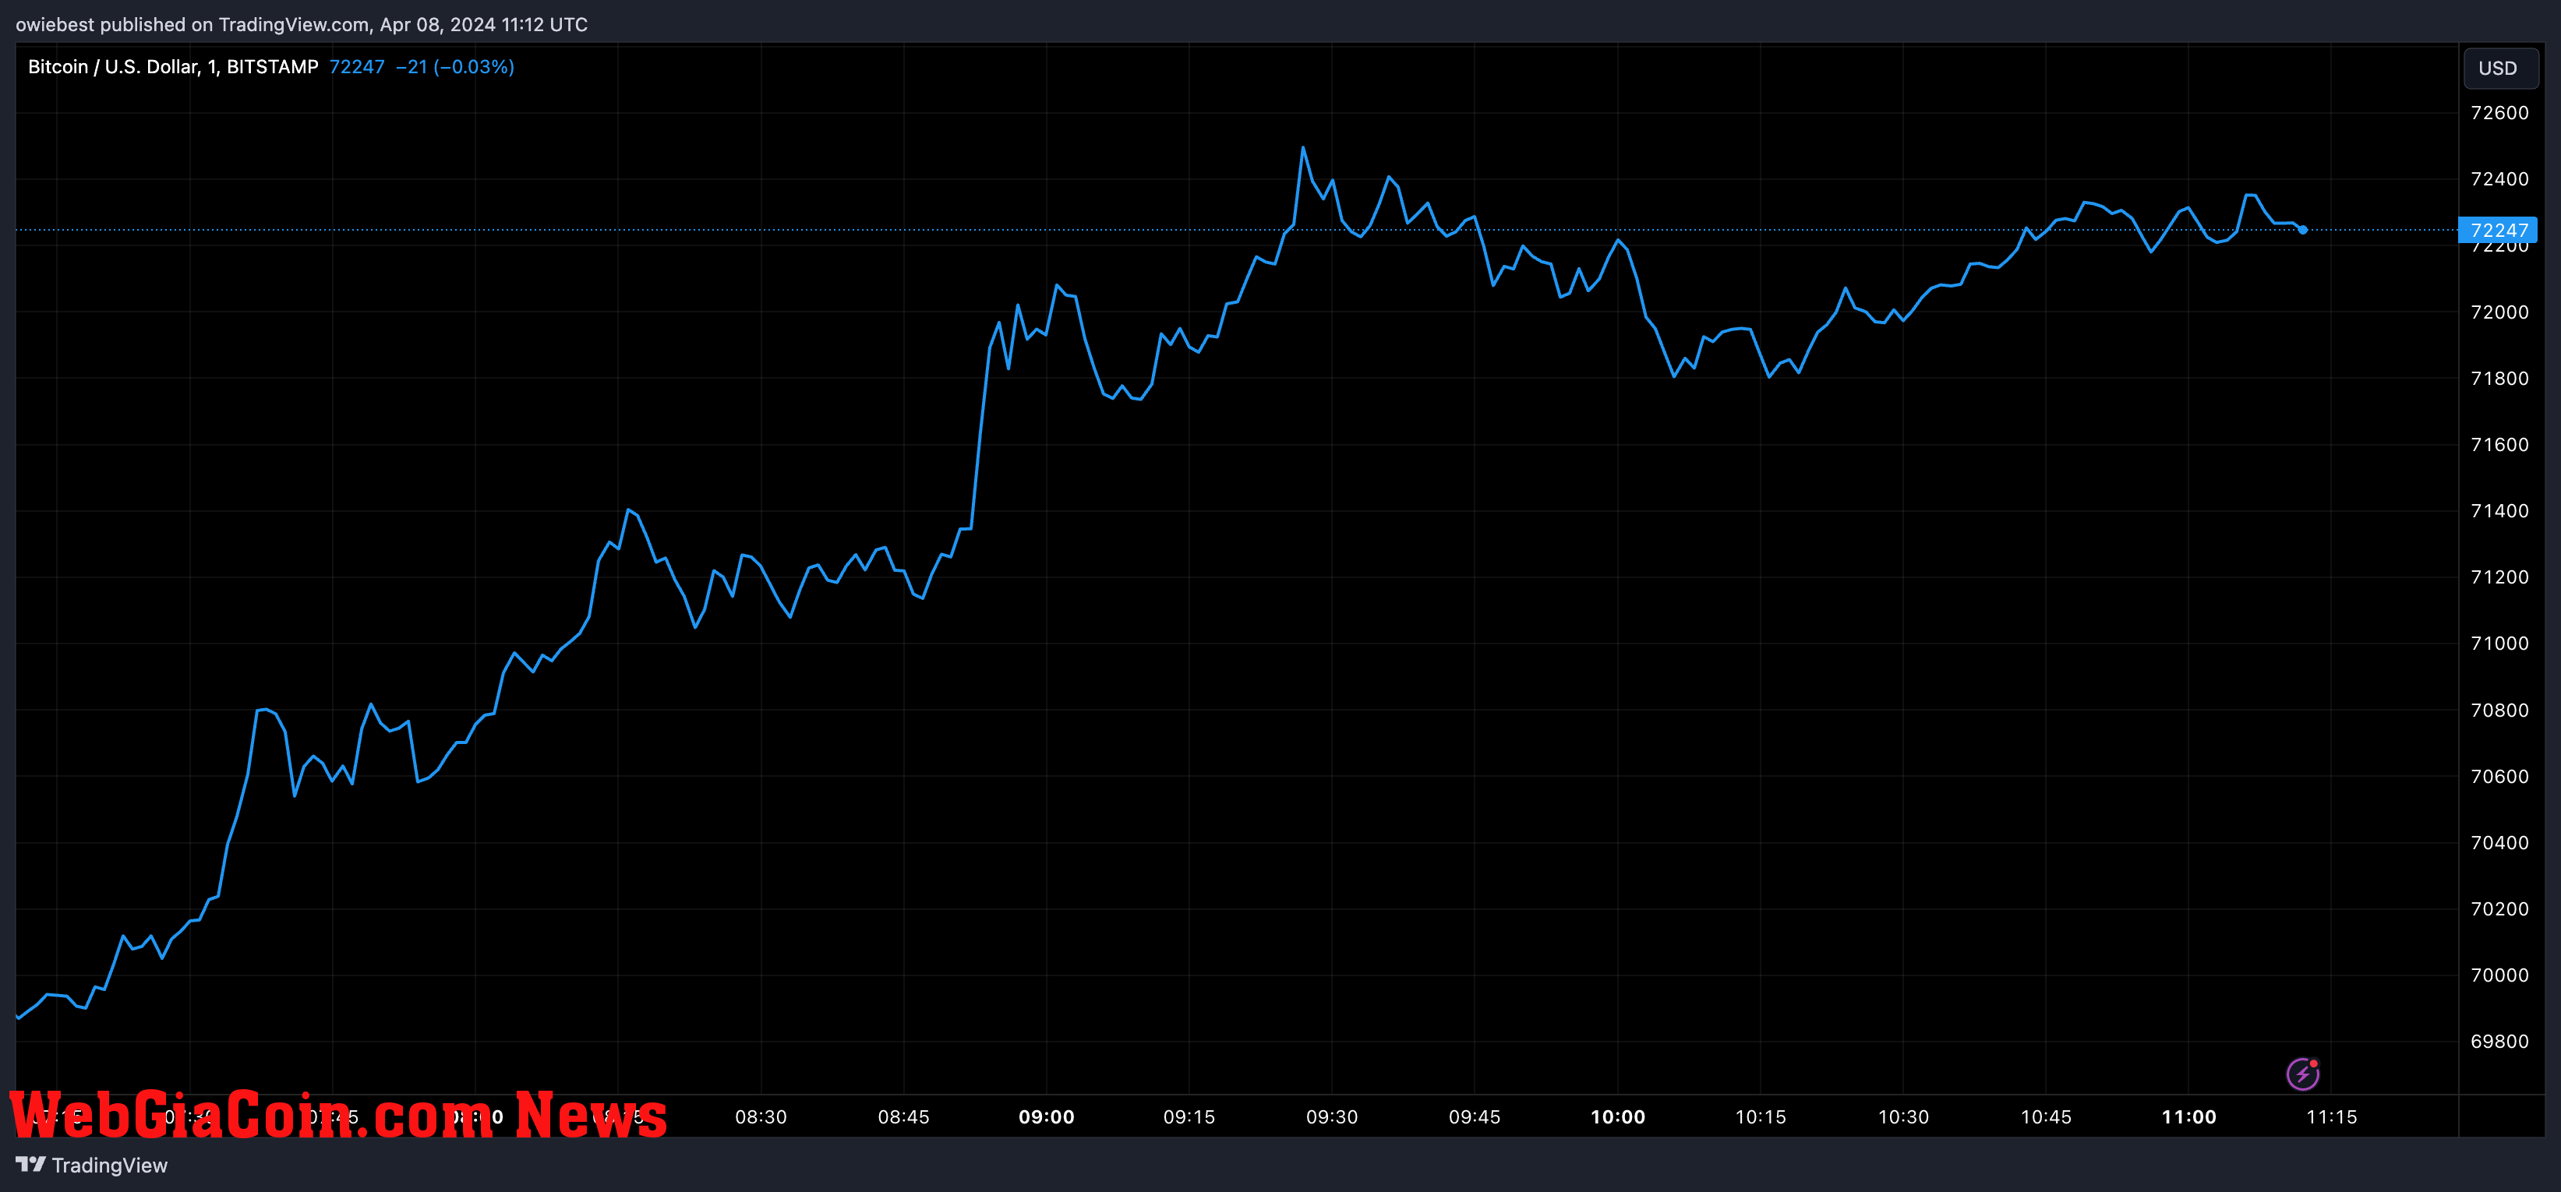Click the 70800 price axis label
The height and width of the screenshot is (1192, 2561).
2499,710
